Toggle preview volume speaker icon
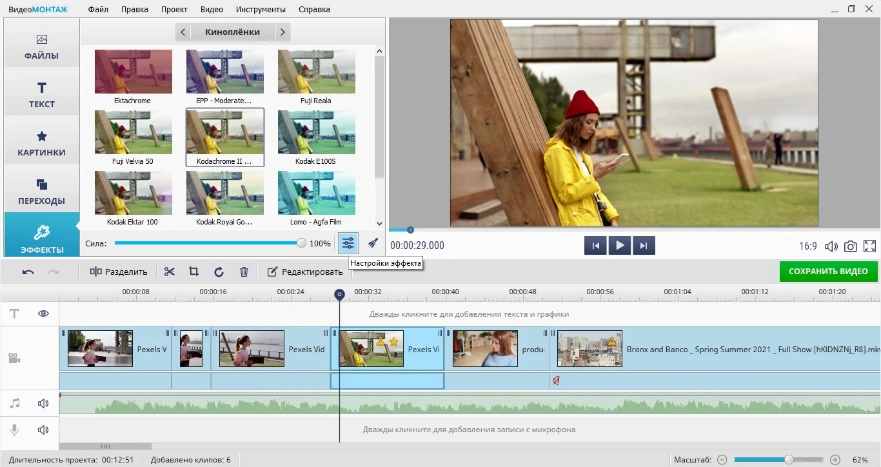The width and height of the screenshot is (881, 467). pos(831,246)
